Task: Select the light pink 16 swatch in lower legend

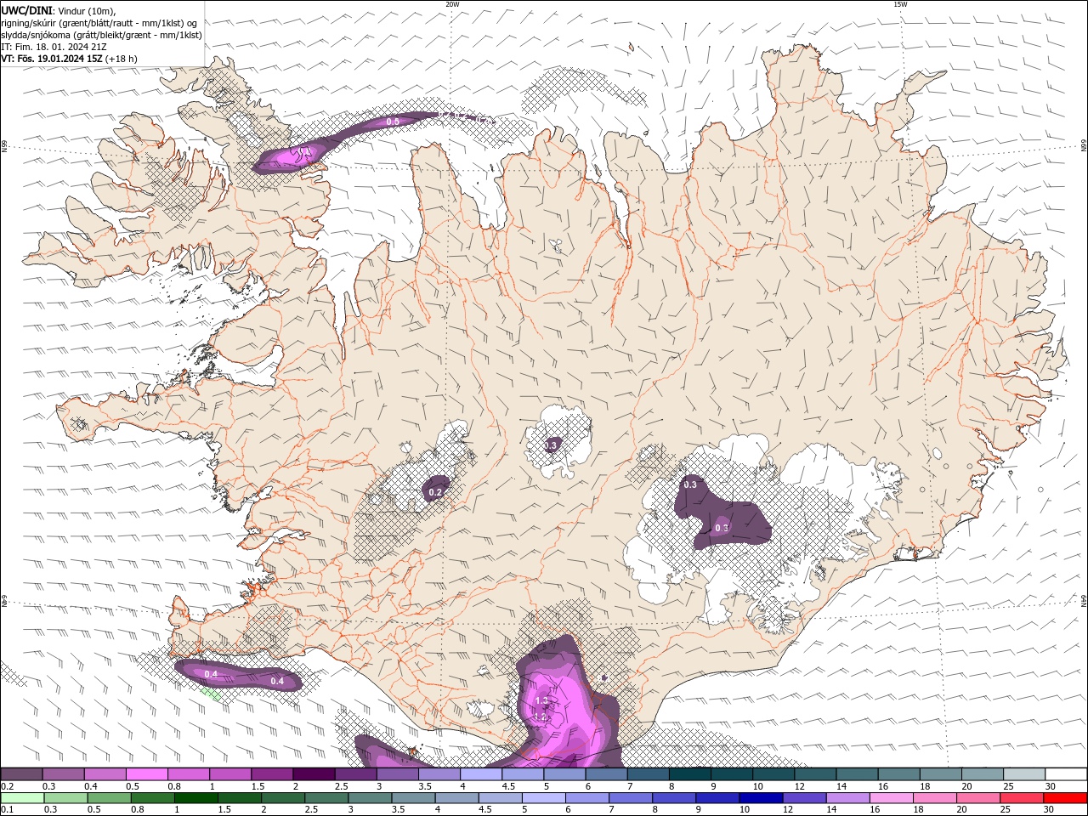Action: tap(892, 798)
